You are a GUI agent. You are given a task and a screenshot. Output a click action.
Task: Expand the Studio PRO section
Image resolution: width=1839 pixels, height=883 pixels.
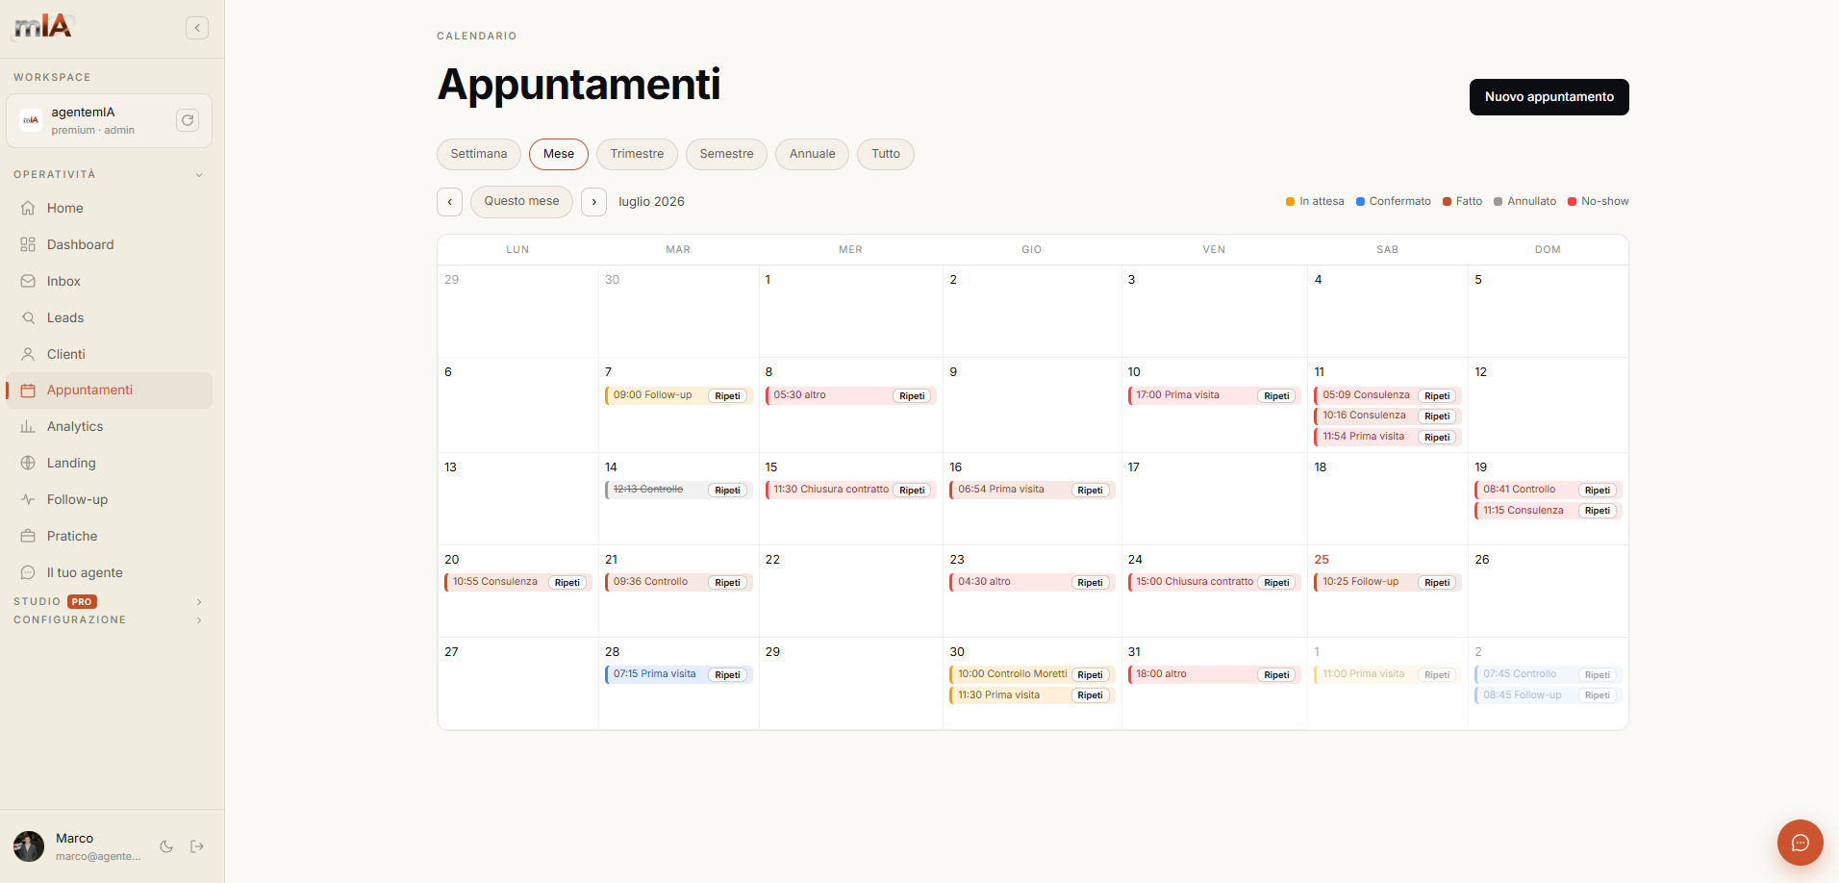109,601
